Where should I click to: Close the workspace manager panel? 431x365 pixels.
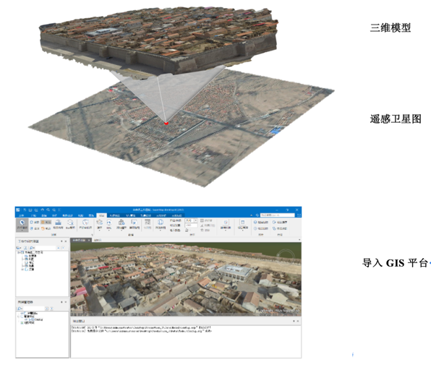pos(66,241)
